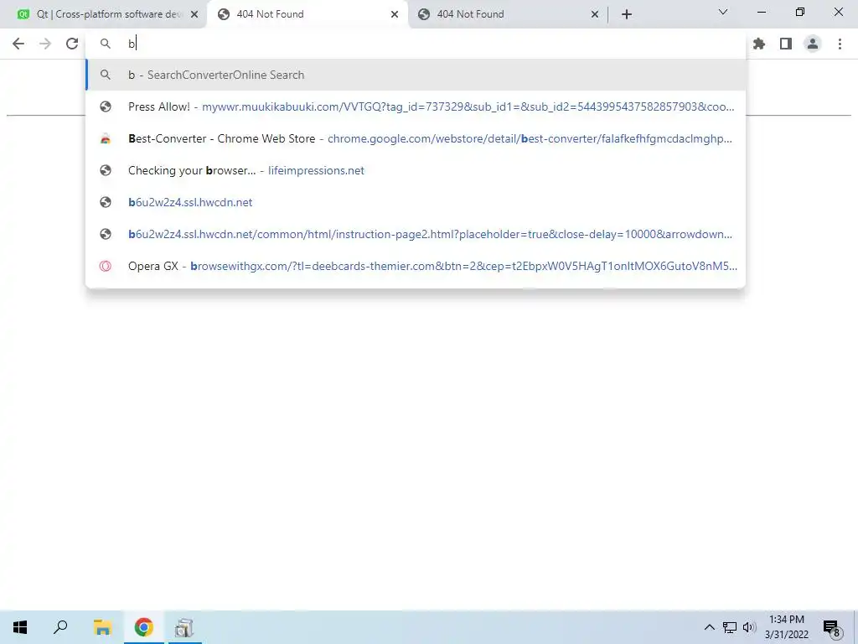This screenshot has height=644, width=858.
Task: Toggle the side panel icon
Action: (x=786, y=44)
